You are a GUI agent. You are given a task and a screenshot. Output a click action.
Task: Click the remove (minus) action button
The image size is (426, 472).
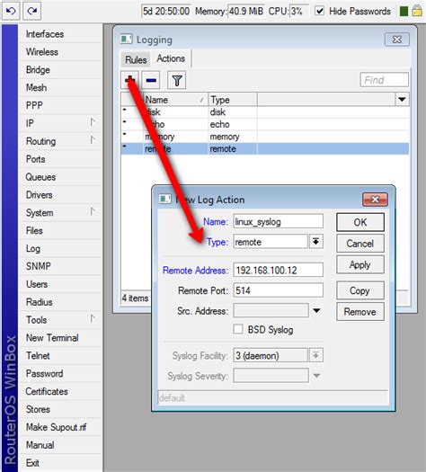[151, 80]
